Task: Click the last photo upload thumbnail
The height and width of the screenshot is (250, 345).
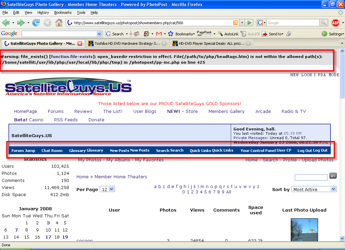Action: (304, 230)
